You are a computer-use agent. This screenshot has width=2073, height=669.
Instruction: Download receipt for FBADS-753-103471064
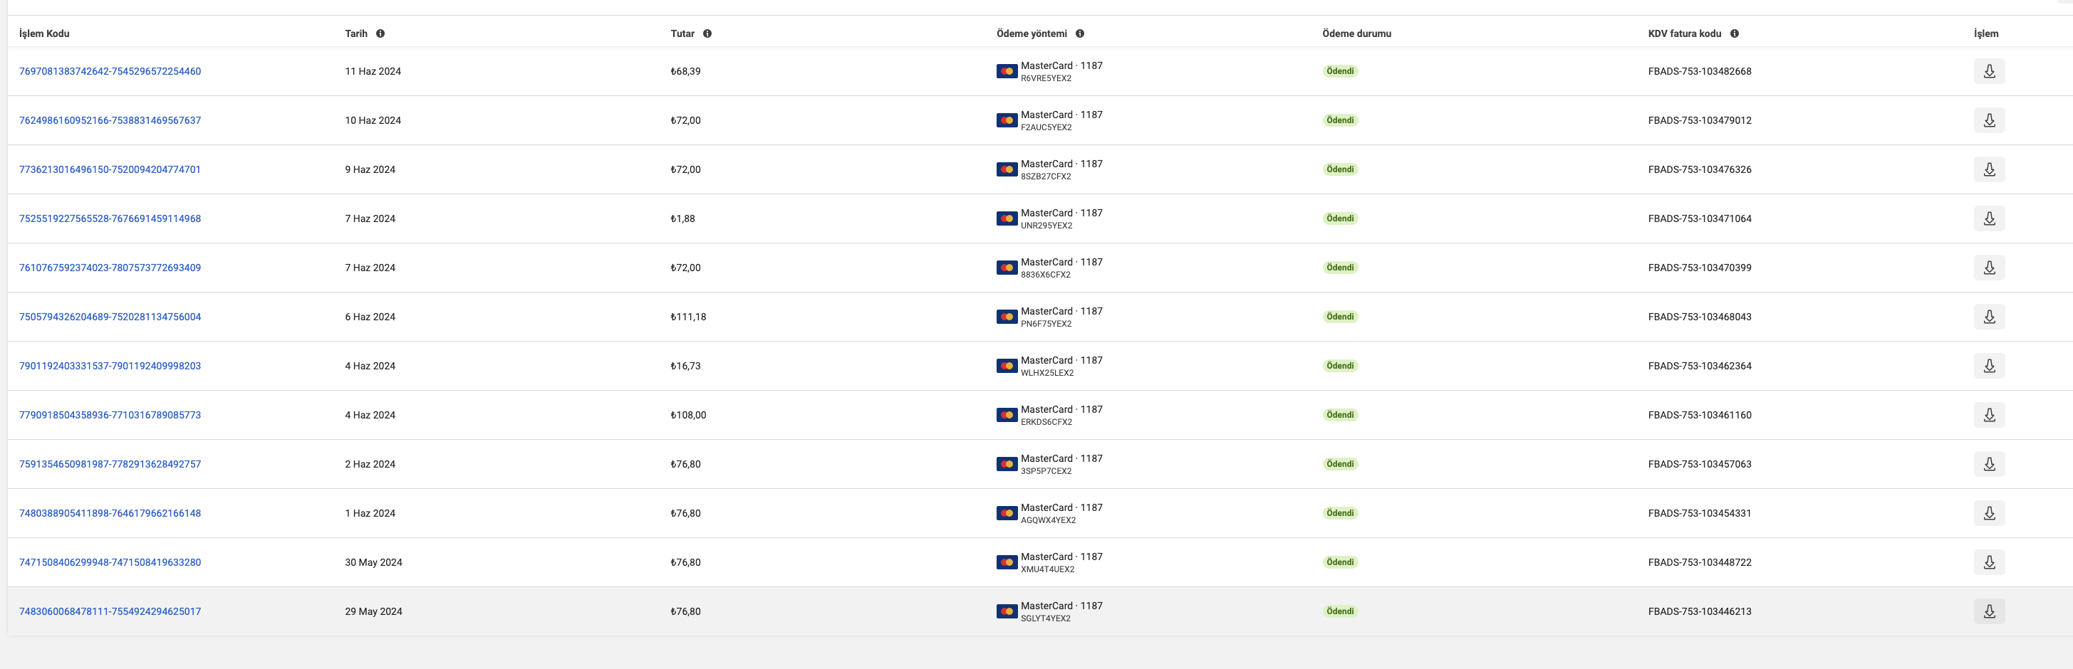(x=1988, y=218)
